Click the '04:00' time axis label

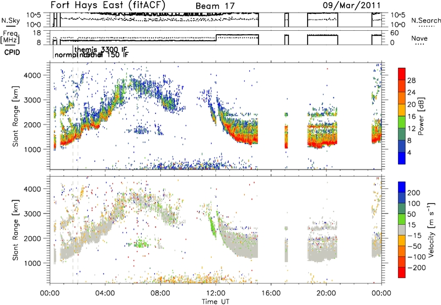pos(105,293)
